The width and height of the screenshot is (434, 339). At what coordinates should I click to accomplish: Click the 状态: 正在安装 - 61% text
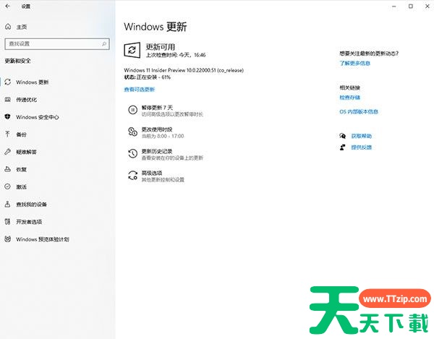tap(148, 77)
